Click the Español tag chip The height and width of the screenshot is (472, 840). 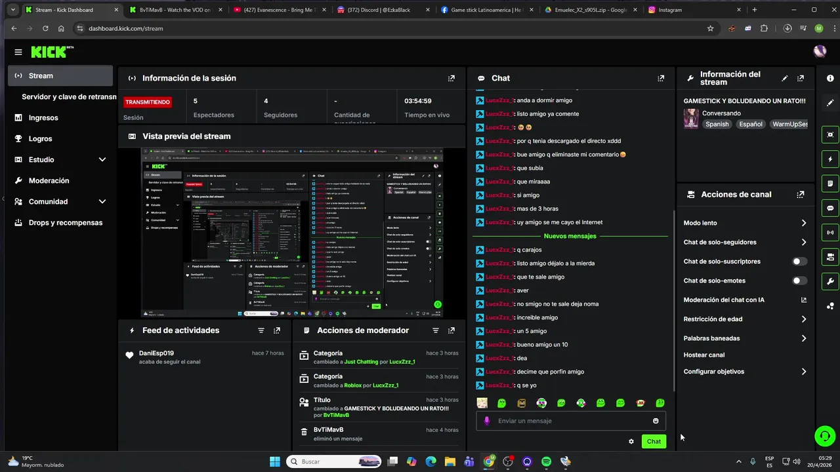coord(751,124)
